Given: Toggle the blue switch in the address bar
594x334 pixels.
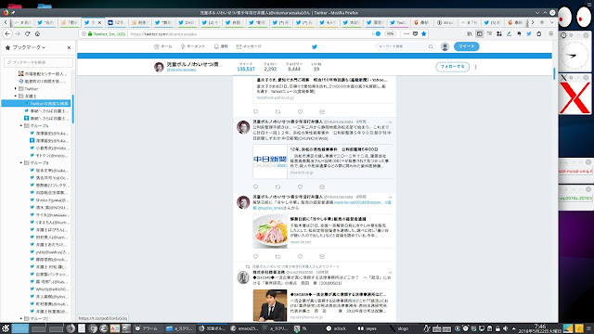Looking at the screenshot, I should coord(377,33).
